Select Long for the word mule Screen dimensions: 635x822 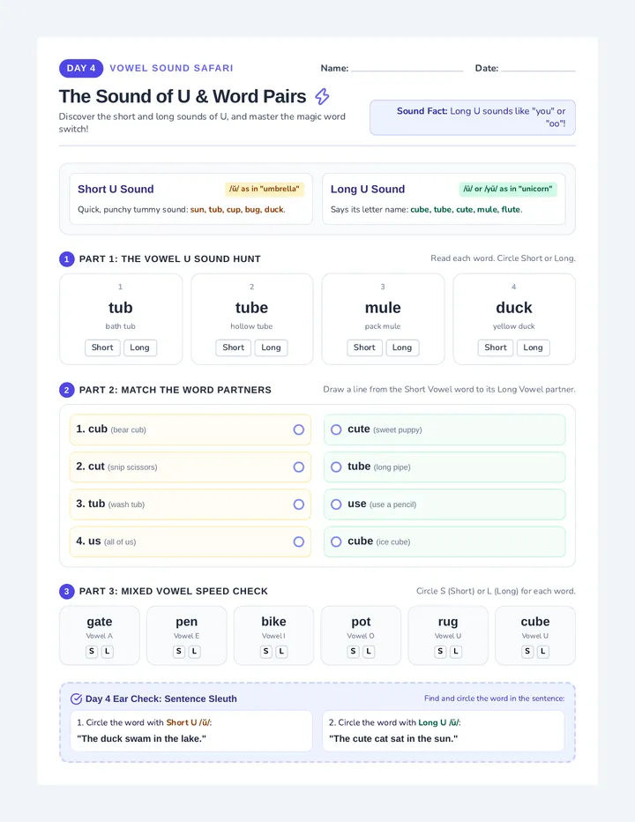point(402,347)
